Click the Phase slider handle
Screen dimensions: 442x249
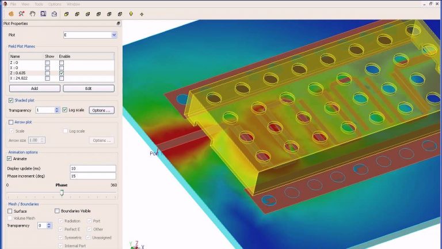(x=62, y=193)
